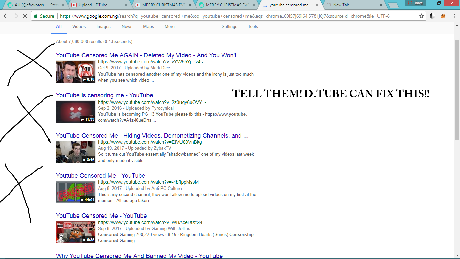Click the URL ending in 2z3uqy6uOVY
460x259 pixels.
150,102
